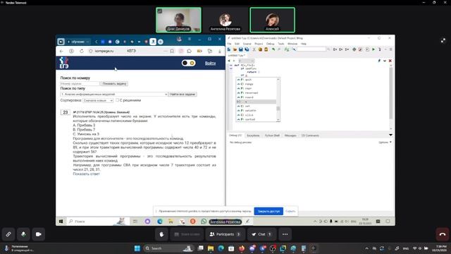
Task: Switch to the Python Shell tab
Action: click(272, 135)
